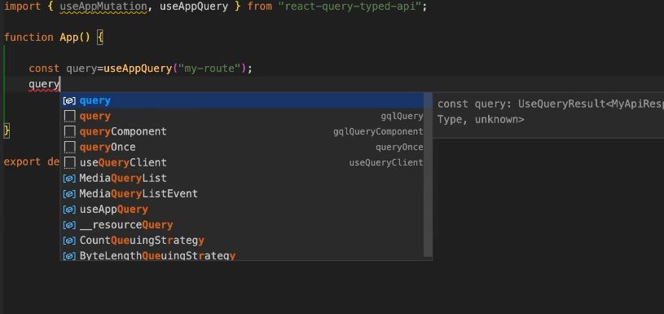Click the 'from' keyword in the import
The width and height of the screenshot is (664, 314).
260,7
